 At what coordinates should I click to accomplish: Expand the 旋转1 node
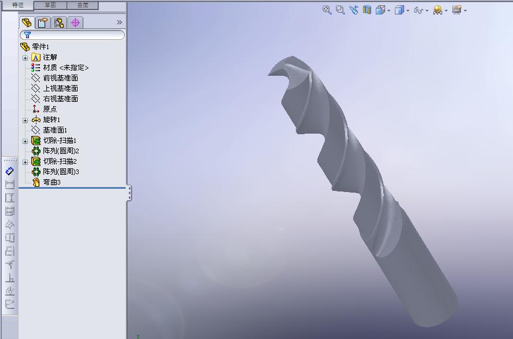pyautogui.click(x=25, y=120)
